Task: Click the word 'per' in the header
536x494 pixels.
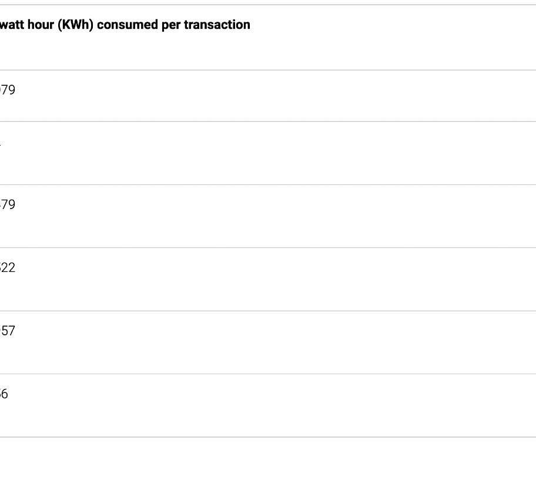Action: point(171,26)
